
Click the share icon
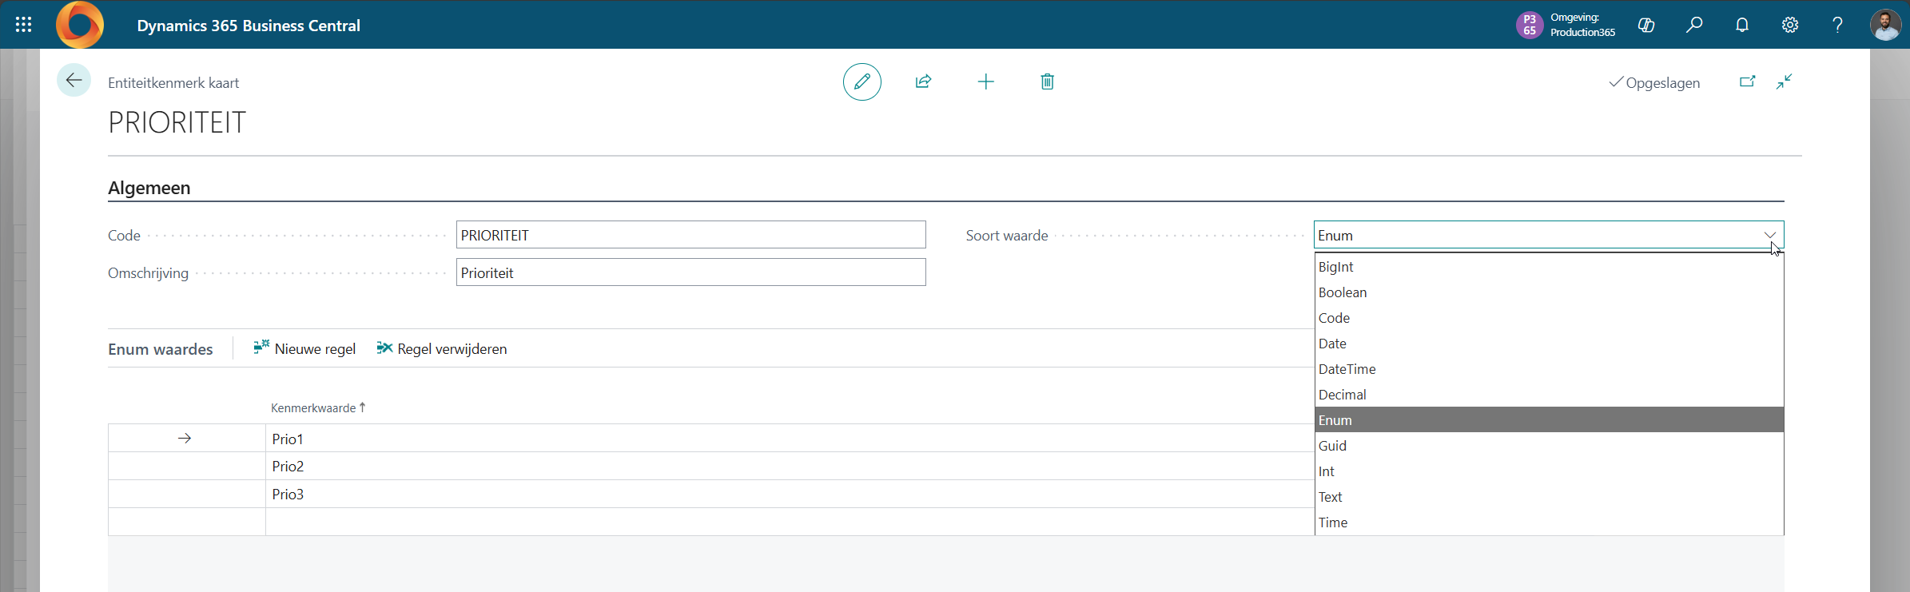[923, 81]
